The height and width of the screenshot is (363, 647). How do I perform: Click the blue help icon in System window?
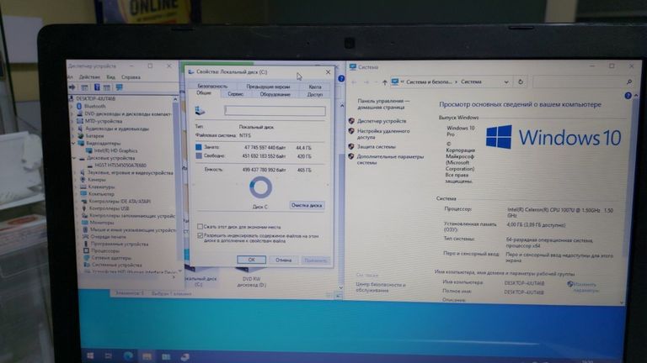click(628, 96)
